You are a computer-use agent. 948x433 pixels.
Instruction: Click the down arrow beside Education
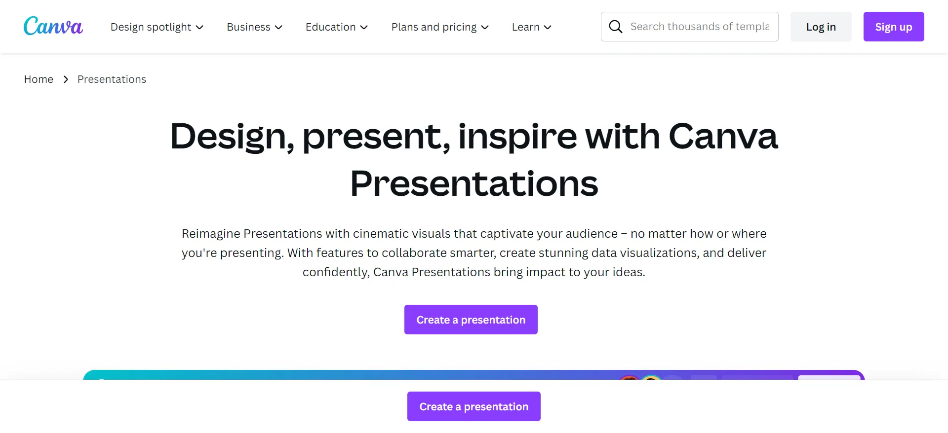pos(364,27)
